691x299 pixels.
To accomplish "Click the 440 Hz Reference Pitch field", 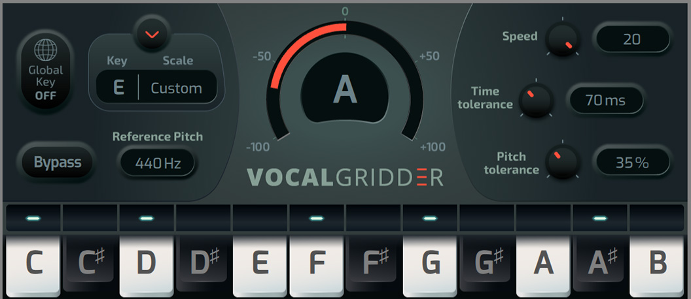I will 158,163.
